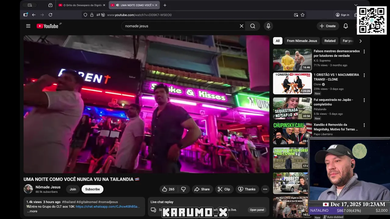Reload the current page
The image size is (390, 219).
50,15
